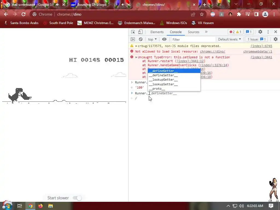280x210 pixels.
Task: Open DevTools settings gear
Action: click(x=260, y=32)
